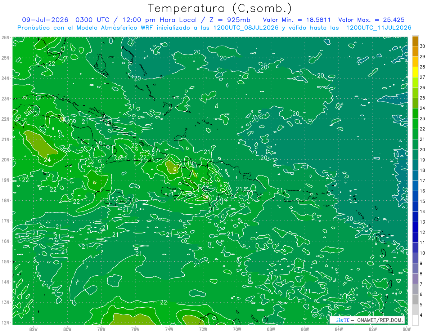Click the '17N' latitude axis label
The image size is (432, 334).
tap(5, 221)
